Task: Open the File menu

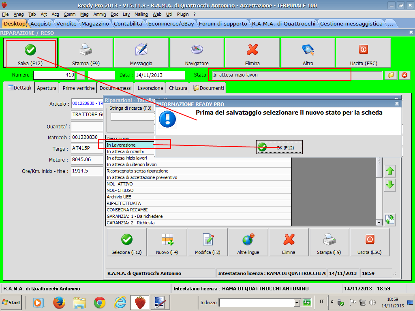Action: coord(5,14)
